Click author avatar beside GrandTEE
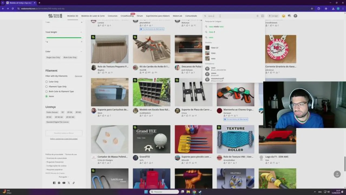Screen dimensions: 346x195 135,158
